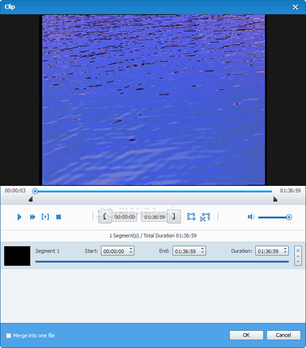Move Segment 1 down in the list
The image size is (306, 348).
pos(298,262)
